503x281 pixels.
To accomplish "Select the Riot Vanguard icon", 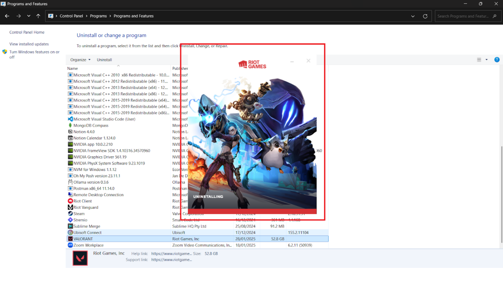I will pos(70,207).
